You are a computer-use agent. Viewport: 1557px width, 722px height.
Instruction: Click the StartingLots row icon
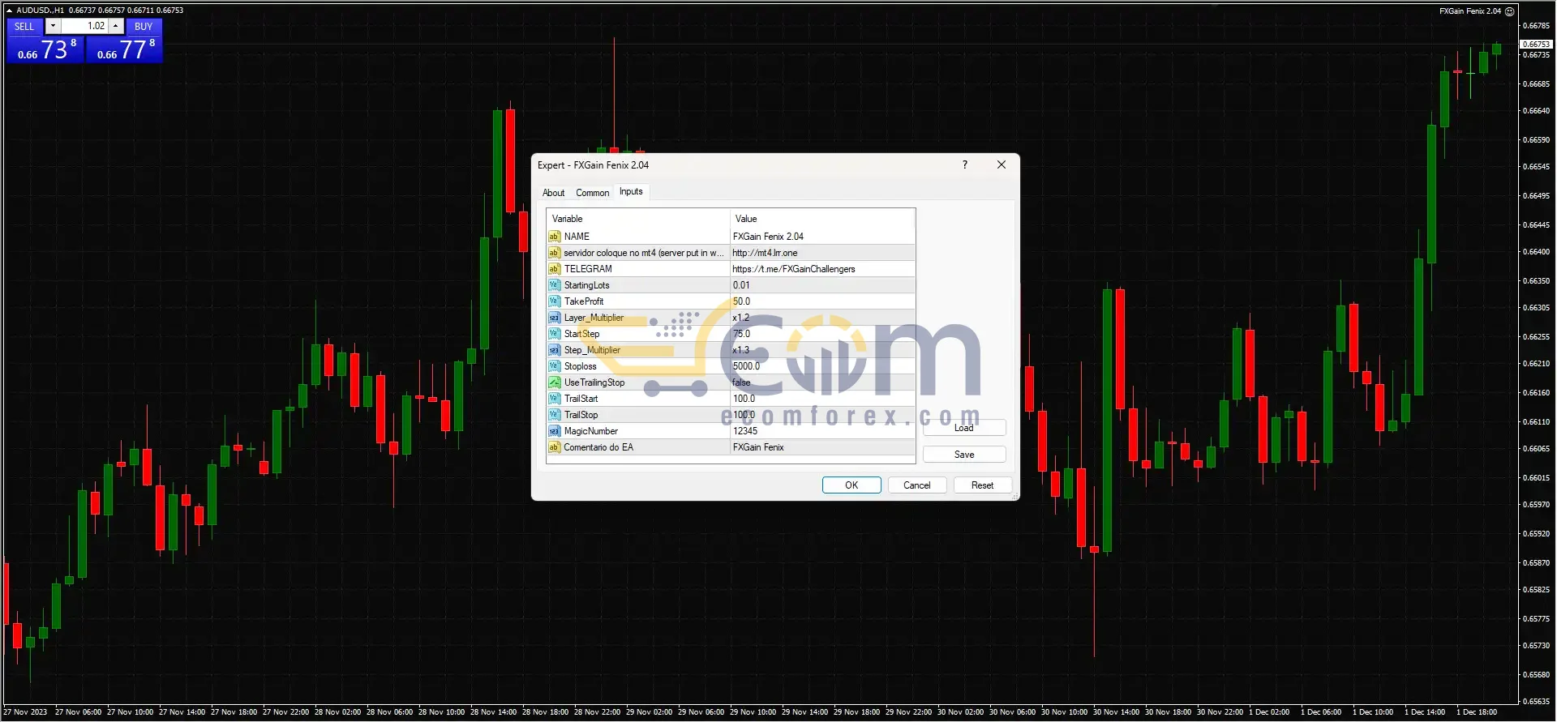point(555,285)
